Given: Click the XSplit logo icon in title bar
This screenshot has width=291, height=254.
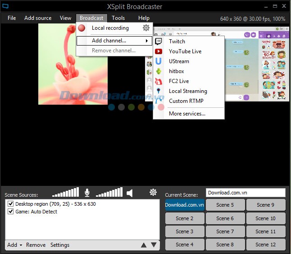Looking at the screenshot, I should coord(5,6).
